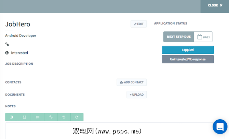Image resolution: width=229 pixels, height=139 pixels.
Task: Insert a link from the notes toolbar
Action: (51, 117)
